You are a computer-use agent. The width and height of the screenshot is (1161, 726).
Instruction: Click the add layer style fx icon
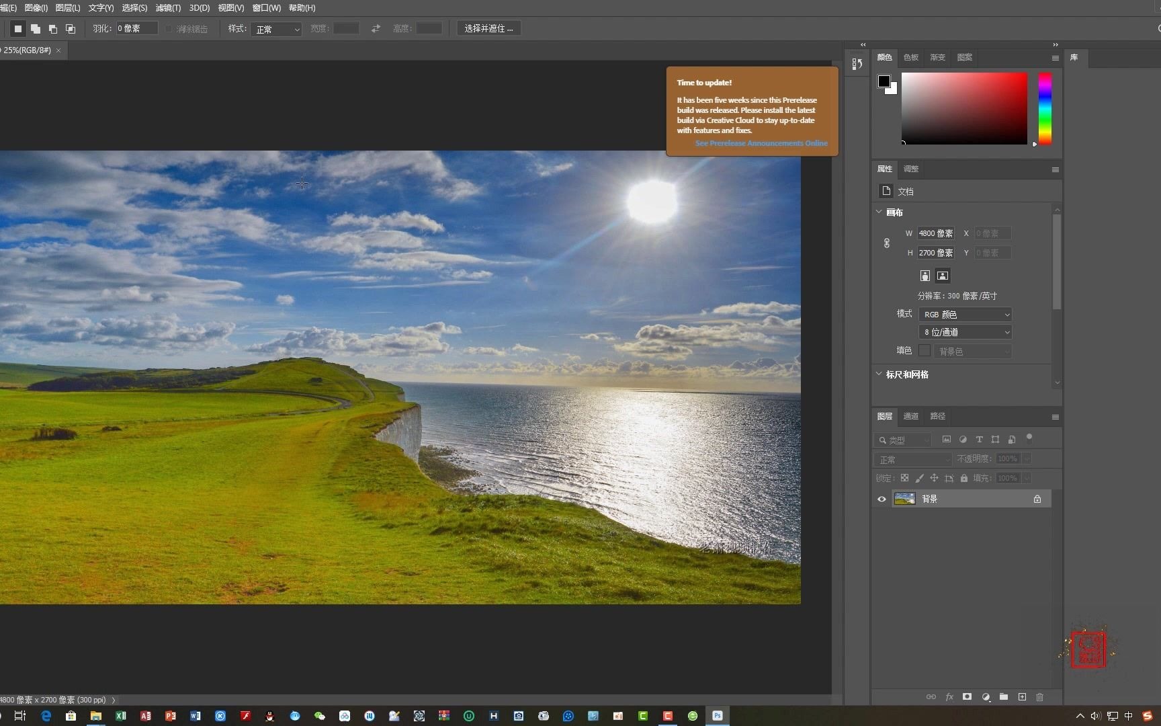[x=949, y=697]
